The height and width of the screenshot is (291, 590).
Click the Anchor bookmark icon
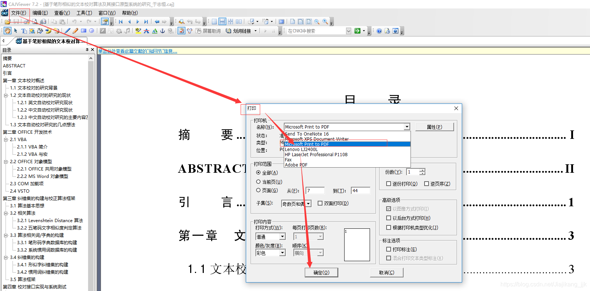(x=163, y=31)
